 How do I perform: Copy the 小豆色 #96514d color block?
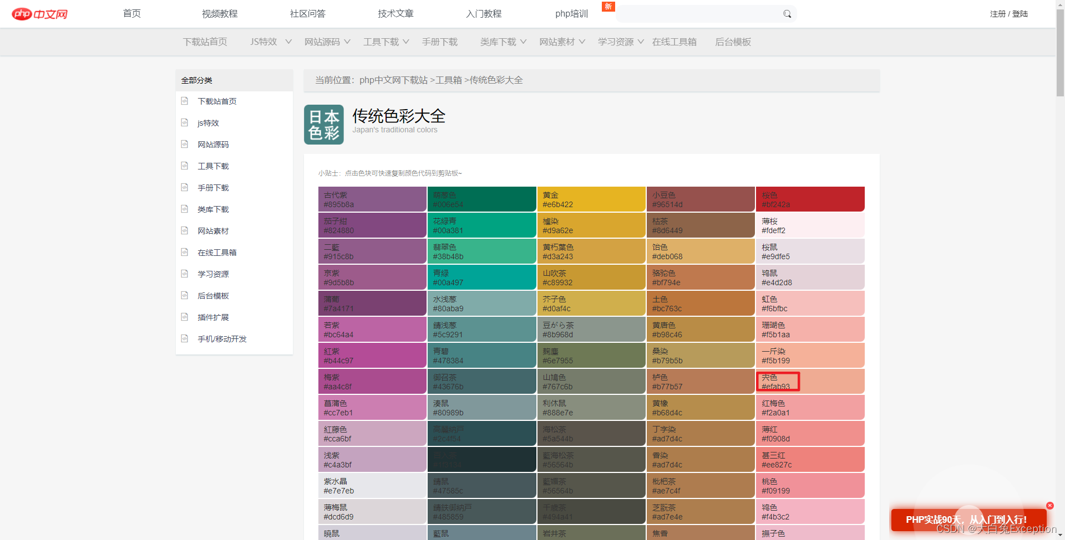(x=701, y=199)
